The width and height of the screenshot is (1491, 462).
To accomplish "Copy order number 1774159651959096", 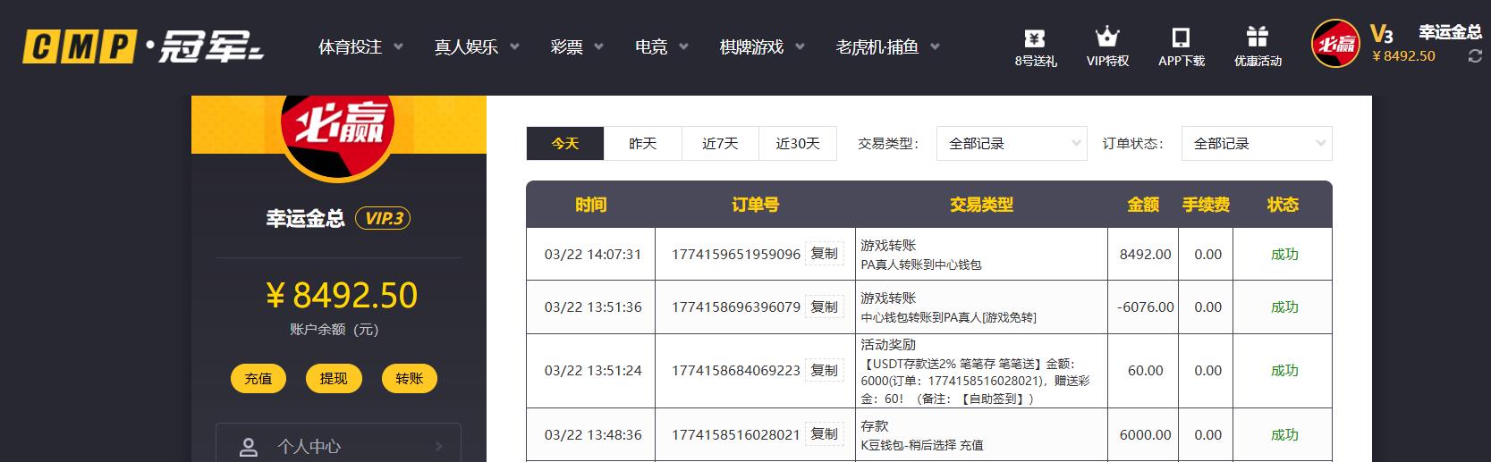I will pos(824,254).
